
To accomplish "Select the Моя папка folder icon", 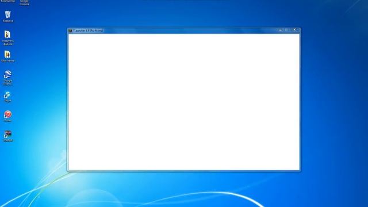I will [x=7, y=56].
